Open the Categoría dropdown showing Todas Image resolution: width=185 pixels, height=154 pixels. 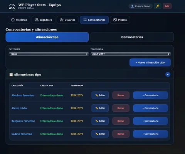[x=49, y=54]
